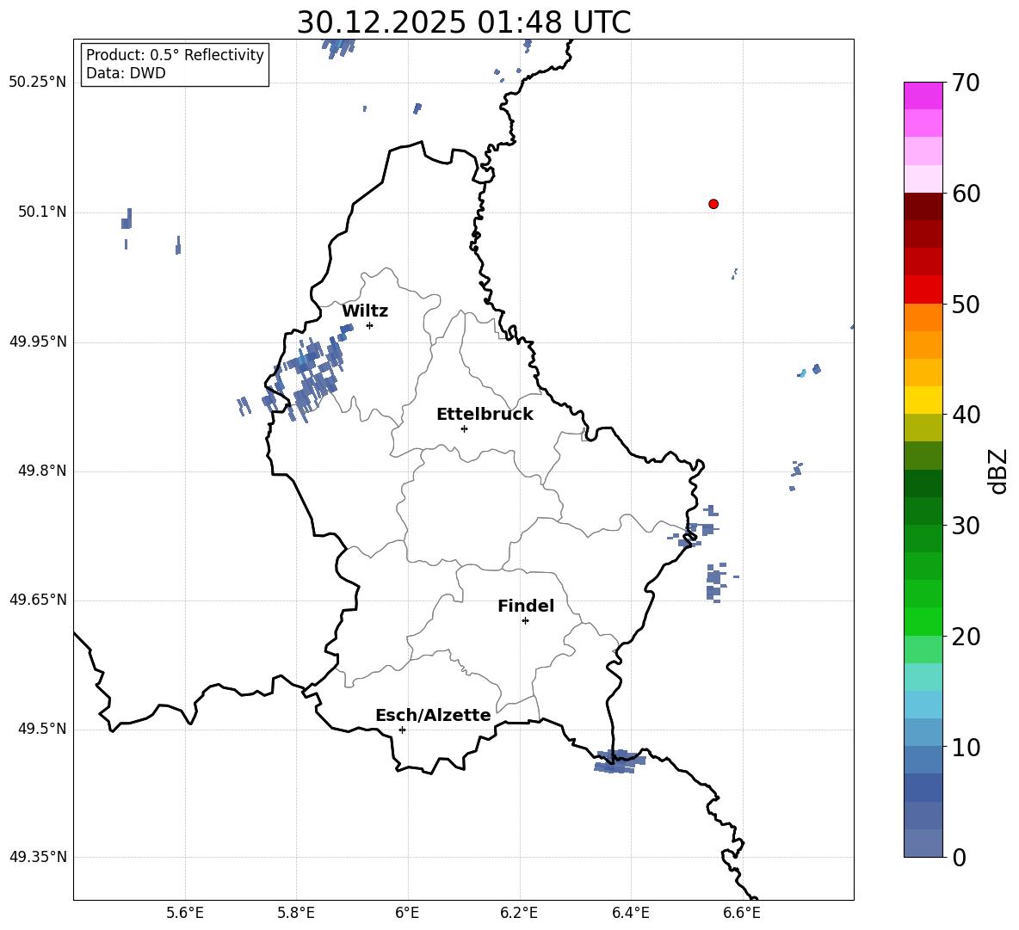Click the Esch/Alzette city label
Screen dimensions: 1019x930
(x=433, y=716)
